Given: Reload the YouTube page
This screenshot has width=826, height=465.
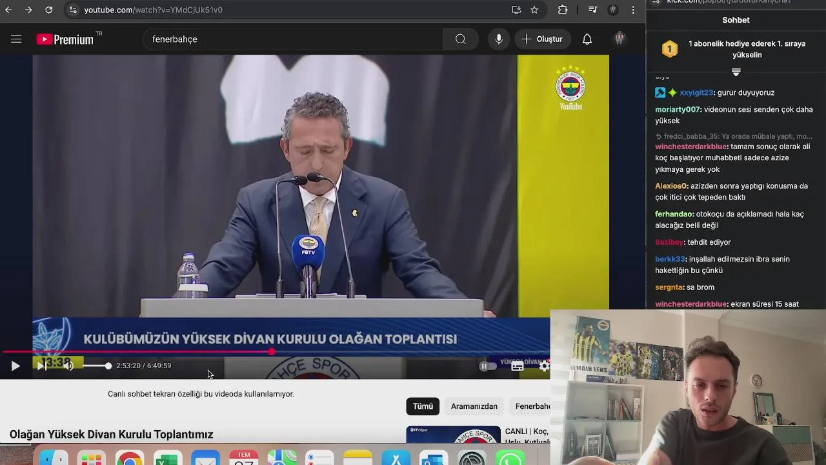Looking at the screenshot, I should [49, 10].
